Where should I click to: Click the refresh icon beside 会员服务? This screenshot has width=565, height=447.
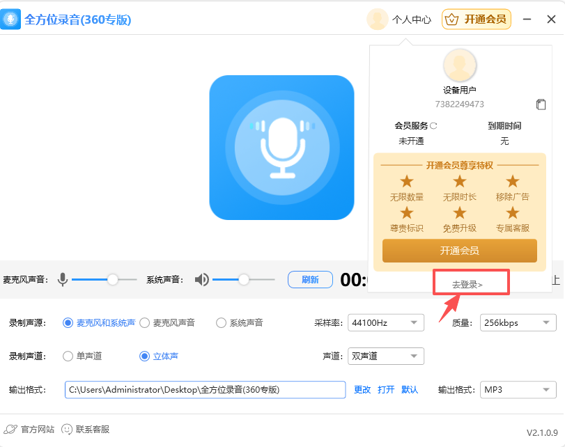[x=433, y=126]
